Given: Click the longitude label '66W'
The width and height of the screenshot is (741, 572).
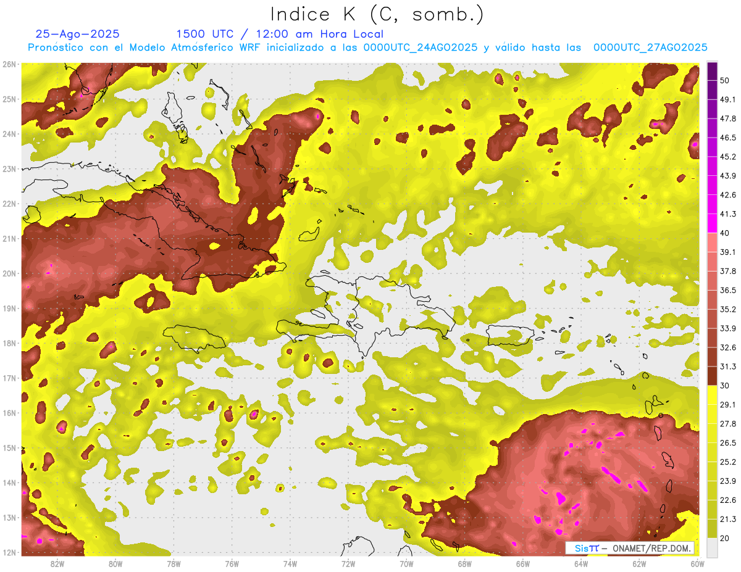Looking at the screenshot, I should tap(522, 563).
